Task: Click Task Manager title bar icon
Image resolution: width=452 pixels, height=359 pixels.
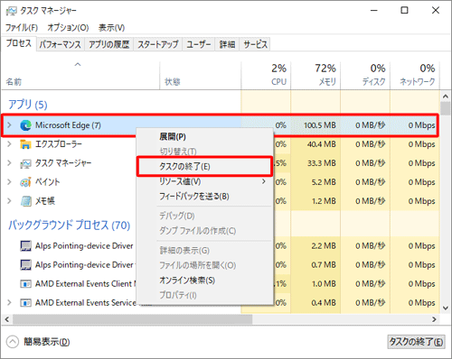Action: (x=12, y=11)
